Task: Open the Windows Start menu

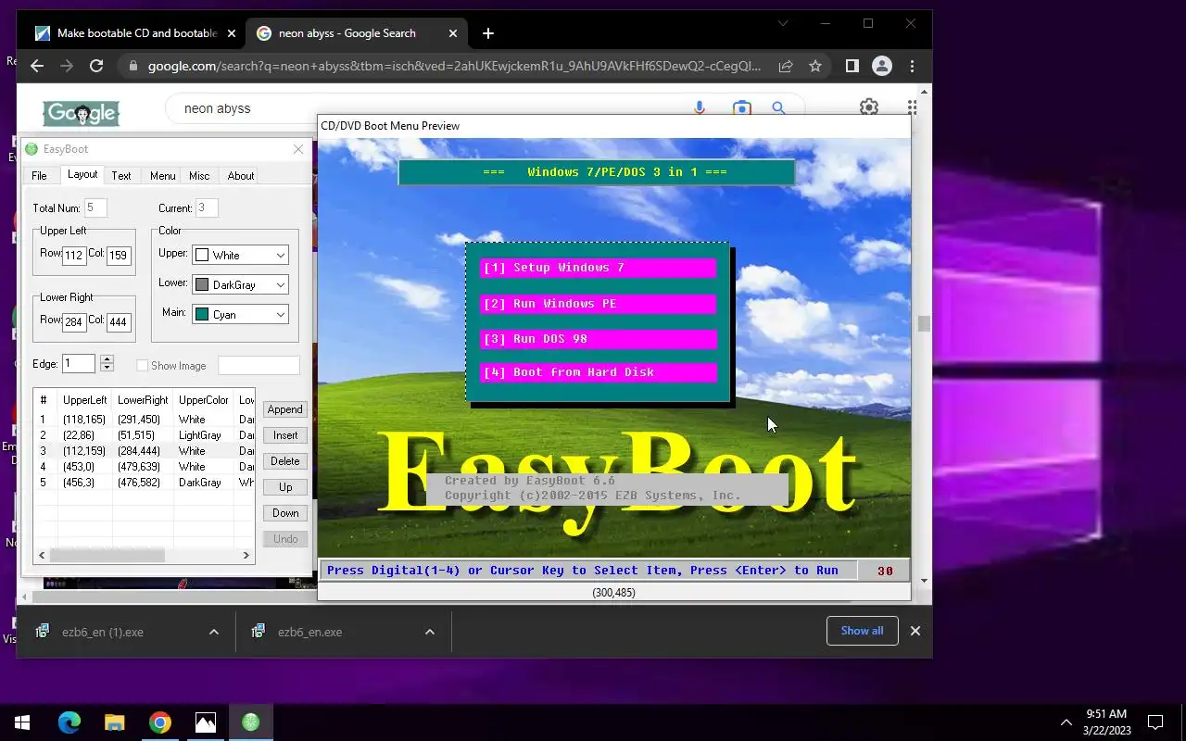Action: pos(22,722)
